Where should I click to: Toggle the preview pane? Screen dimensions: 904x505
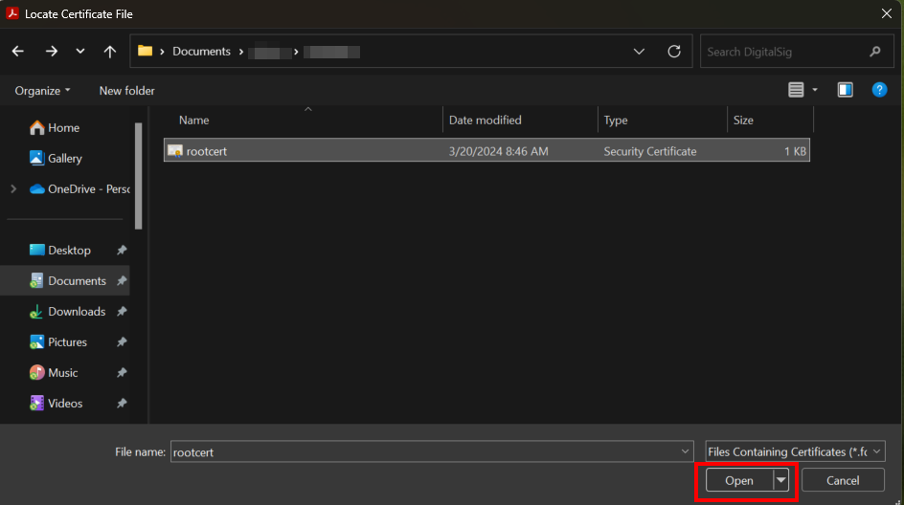pos(846,90)
